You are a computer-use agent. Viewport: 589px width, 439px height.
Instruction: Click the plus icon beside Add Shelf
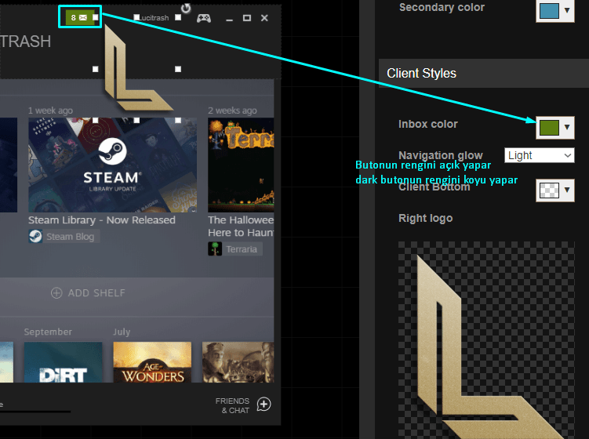[x=56, y=293]
